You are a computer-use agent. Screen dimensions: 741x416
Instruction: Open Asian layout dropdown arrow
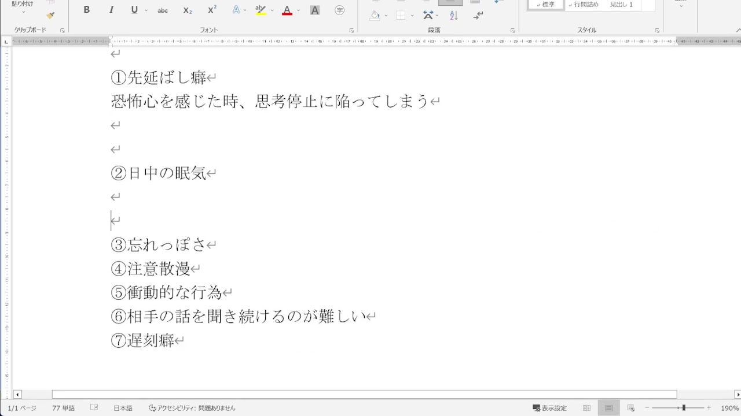[x=438, y=15]
